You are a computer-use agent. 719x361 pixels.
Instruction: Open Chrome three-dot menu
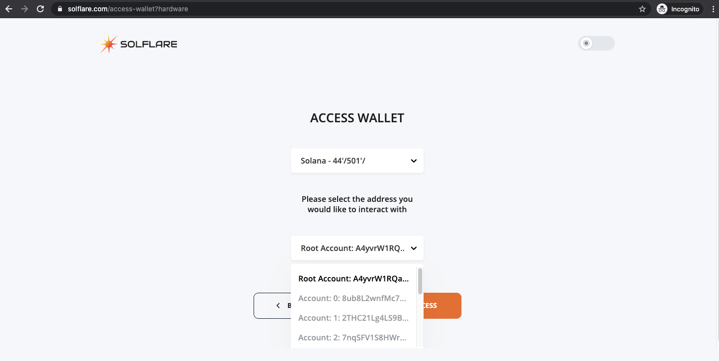tap(713, 9)
